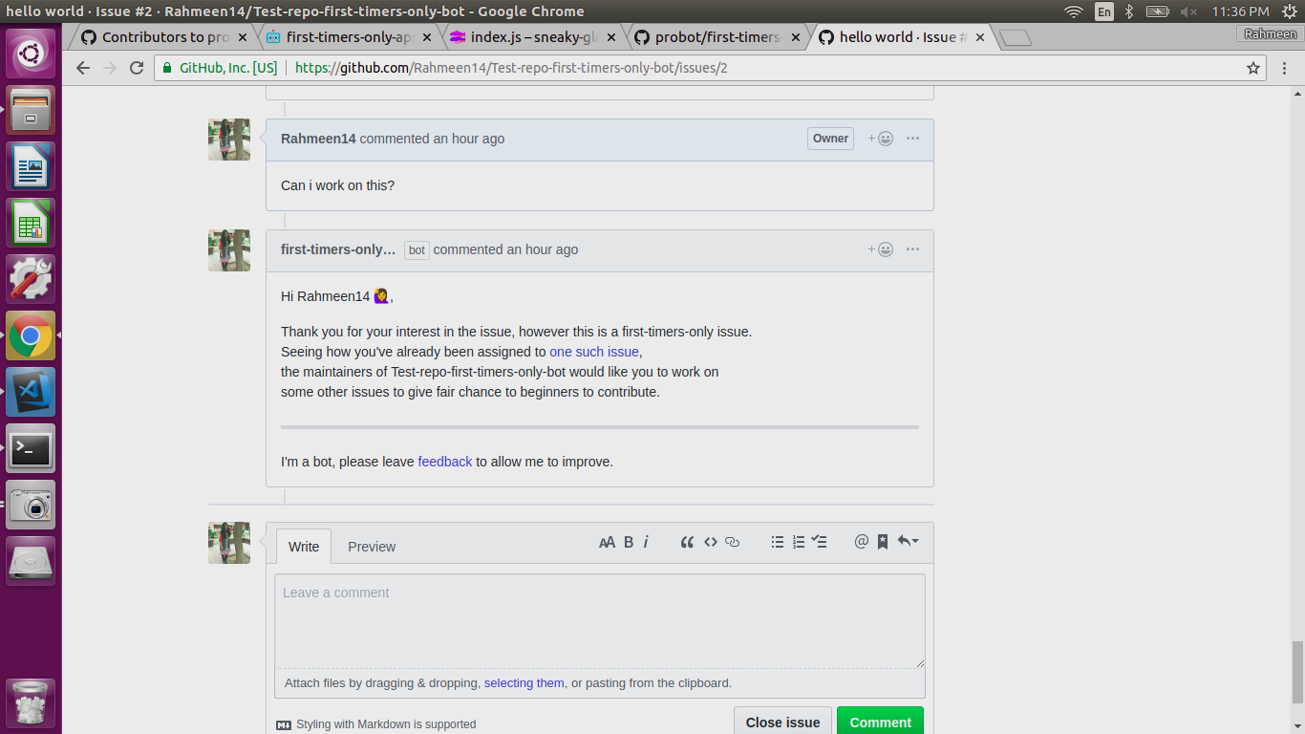This screenshot has width=1305, height=734.
Task: Mention a user with the @ icon
Action: click(861, 542)
